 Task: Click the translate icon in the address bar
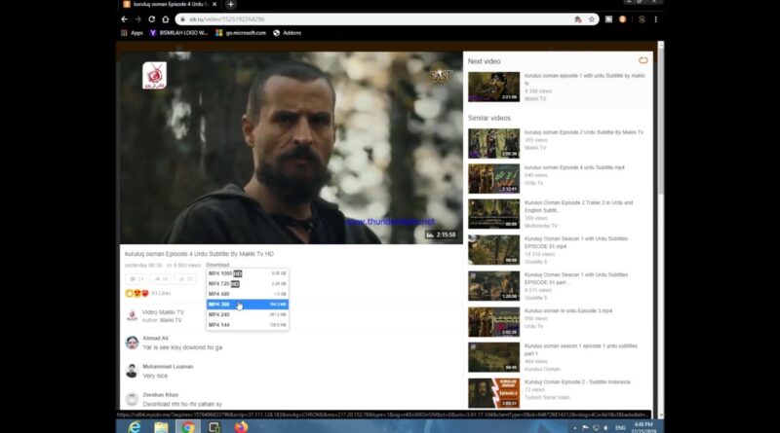click(578, 19)
